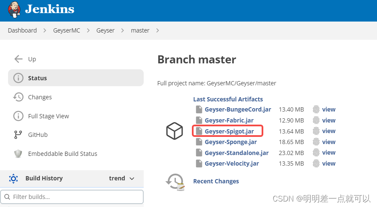Click file icon beside Geyser-Fabric.jar
This screenshot has height=207, width=377.
(199, 120)
